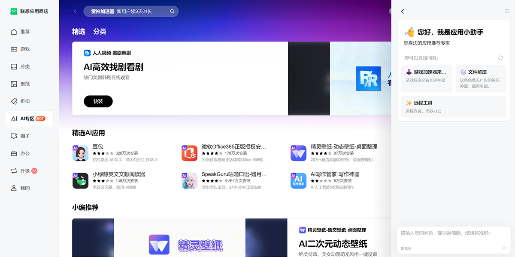Open the 精灵壁纸 app icon
Screen dimensions: 515x257
(x=298, y=153)
